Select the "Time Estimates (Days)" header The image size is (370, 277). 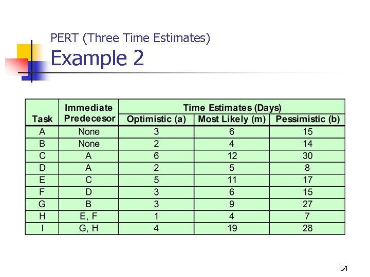pyautogui.click(x=232, y=108)
